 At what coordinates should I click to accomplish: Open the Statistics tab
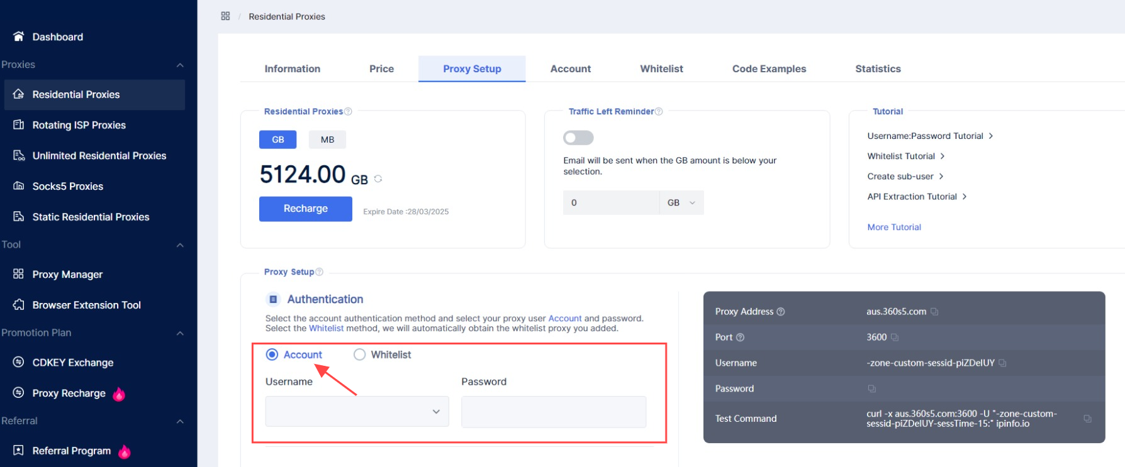[x=878, y=69]
